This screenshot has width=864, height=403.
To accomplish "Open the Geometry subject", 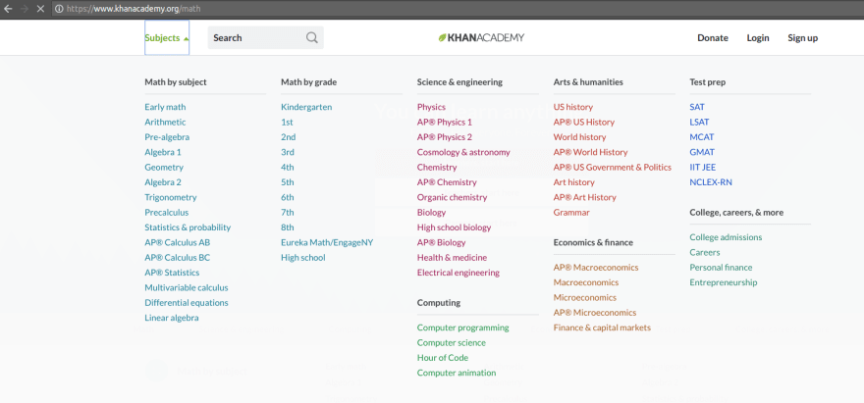I will click(x=164, y=168).
